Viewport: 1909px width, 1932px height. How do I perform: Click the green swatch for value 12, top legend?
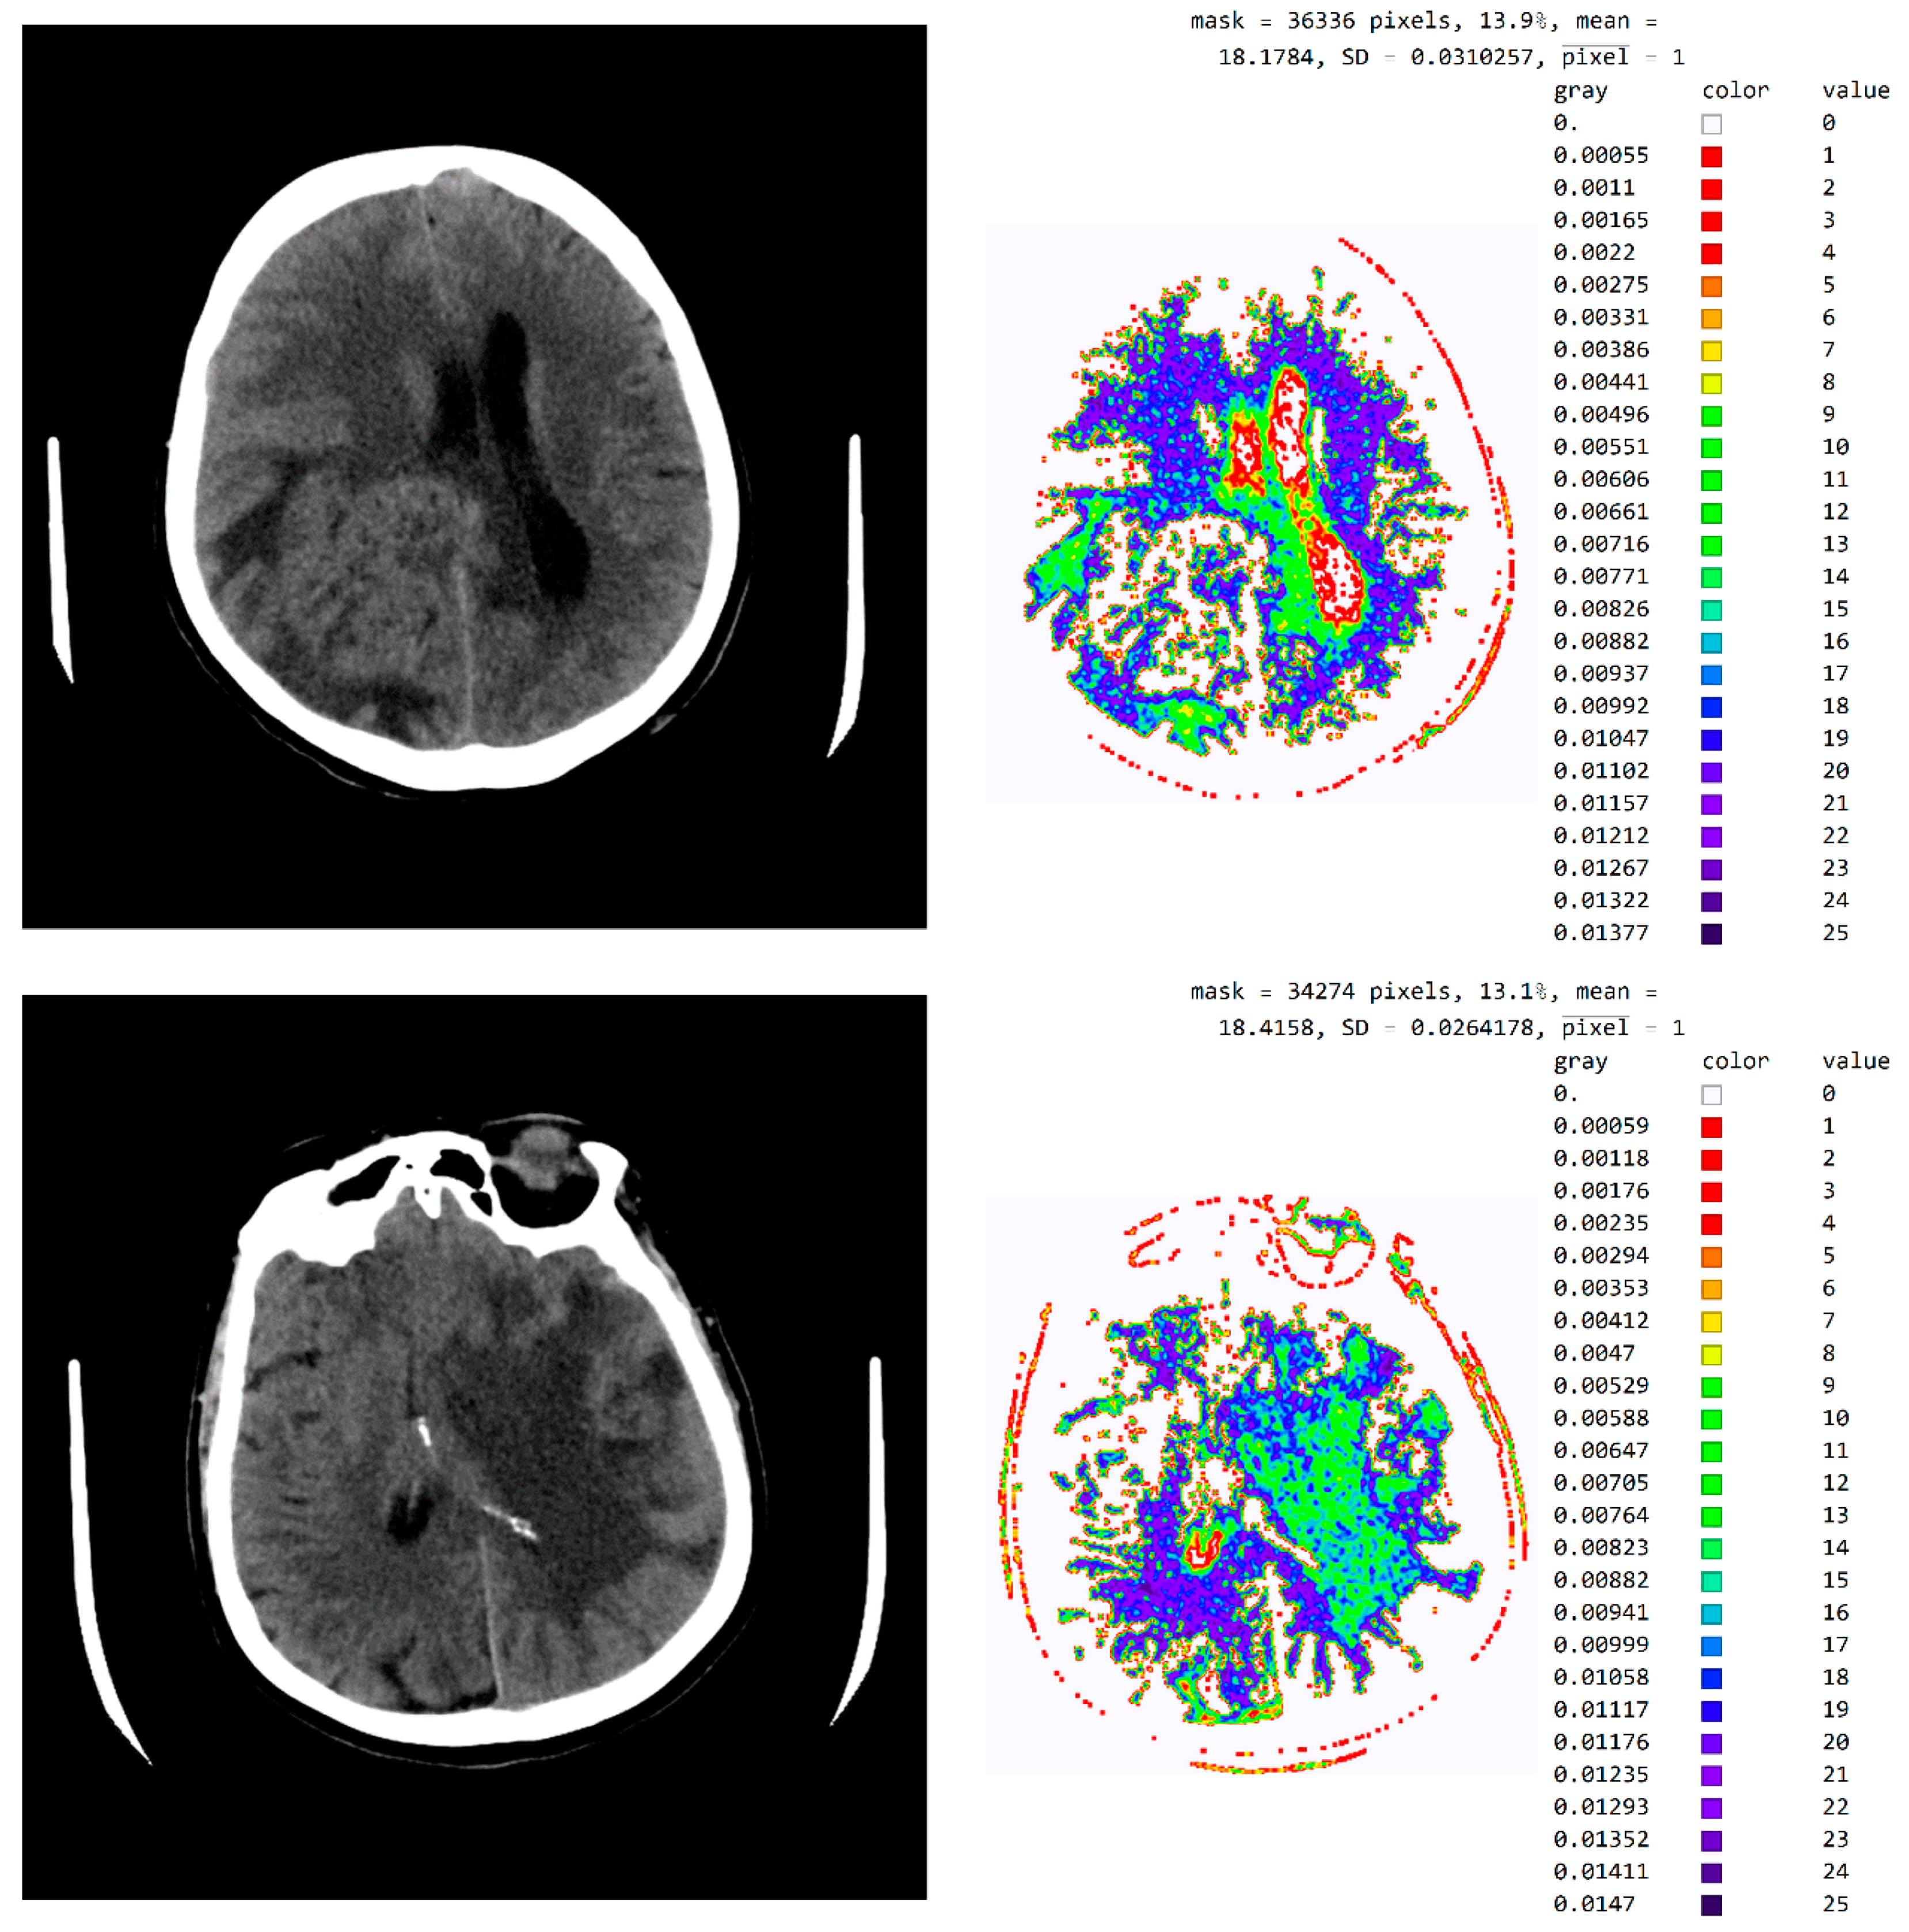(1711, 513)
